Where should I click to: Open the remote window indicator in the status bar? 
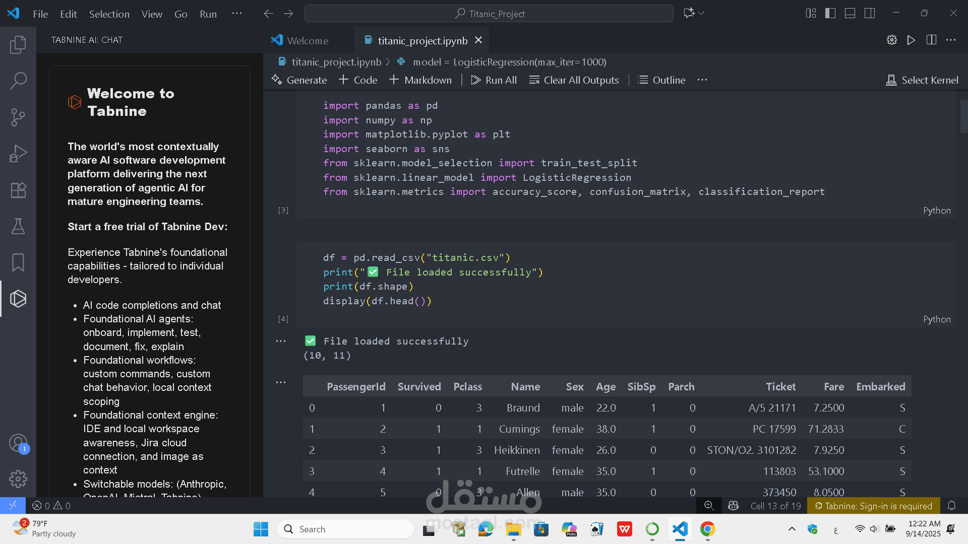13,505
